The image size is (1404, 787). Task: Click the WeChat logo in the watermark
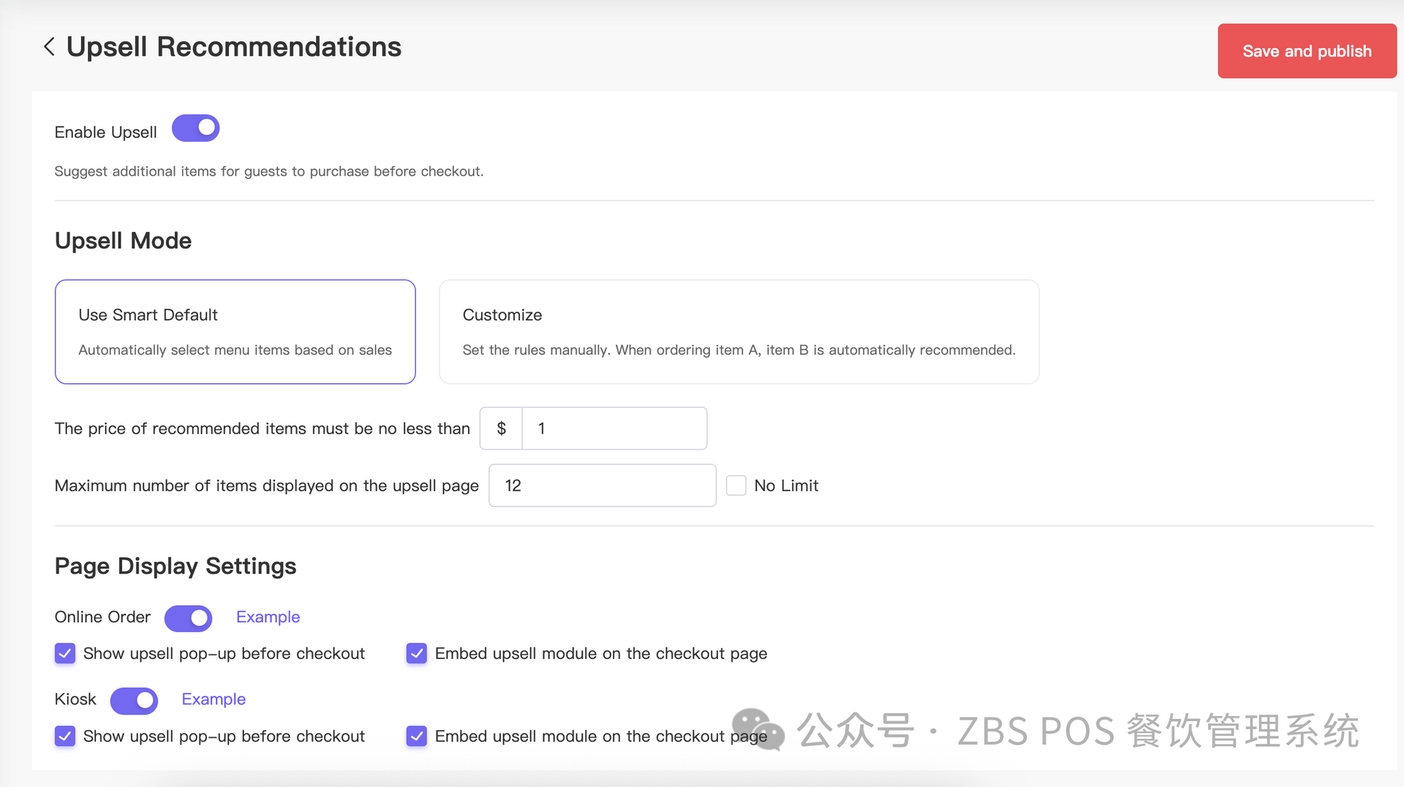click(x=758, y=729)
